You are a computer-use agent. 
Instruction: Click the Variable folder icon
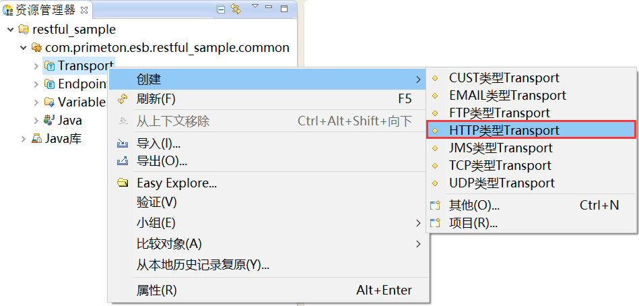tap(49, 102)
